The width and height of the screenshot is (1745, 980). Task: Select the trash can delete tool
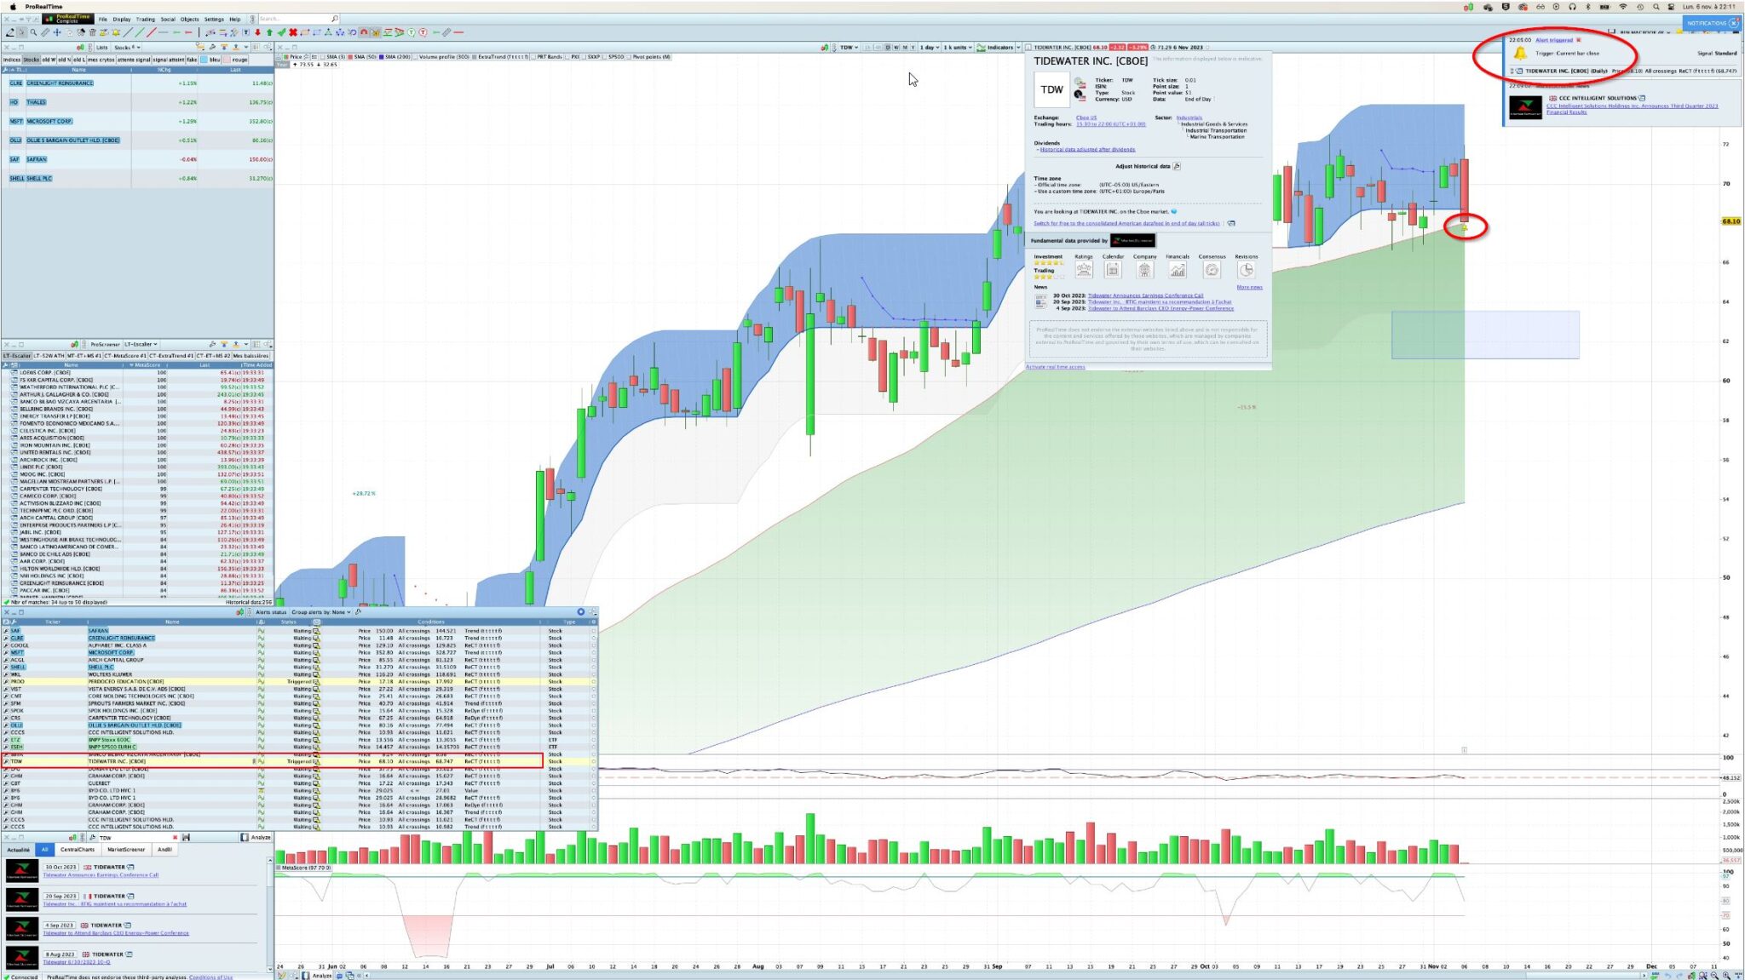coord(93,32)
